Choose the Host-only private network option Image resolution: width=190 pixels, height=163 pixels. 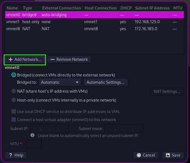tap(14, 100)
